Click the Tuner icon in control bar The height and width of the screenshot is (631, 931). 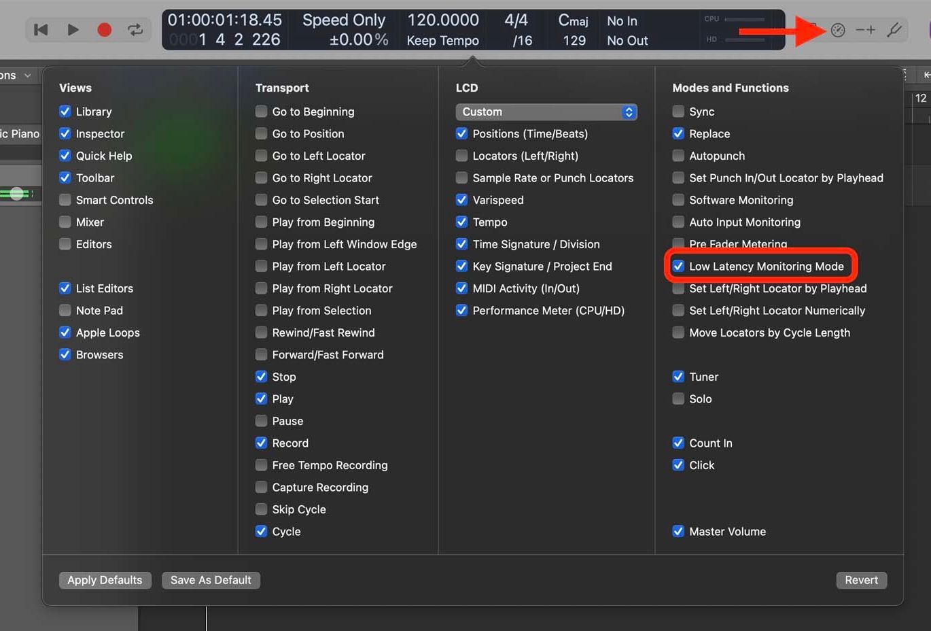[894, 30]
